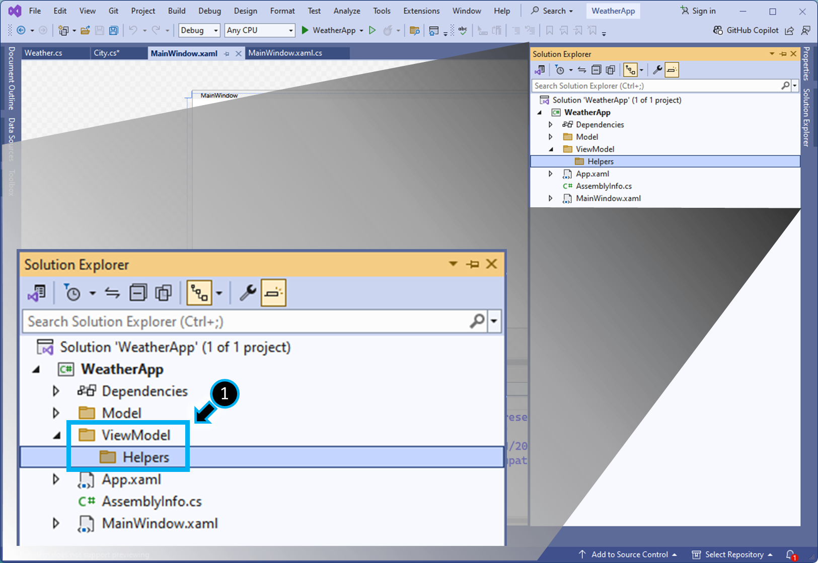Open the Analyze menu
818x563 pixels.
(x=347, y=11)
